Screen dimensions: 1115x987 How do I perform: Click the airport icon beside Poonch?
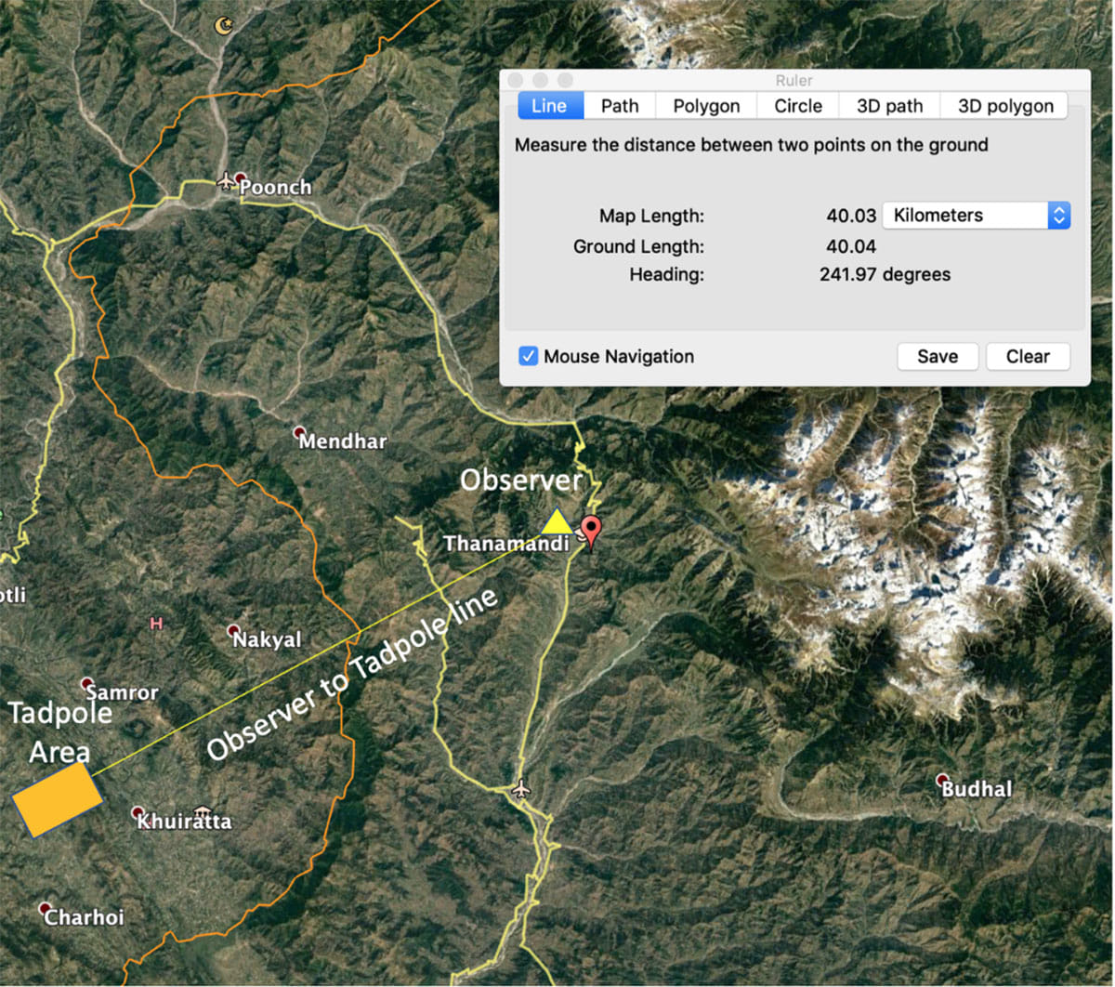[225, 180]
